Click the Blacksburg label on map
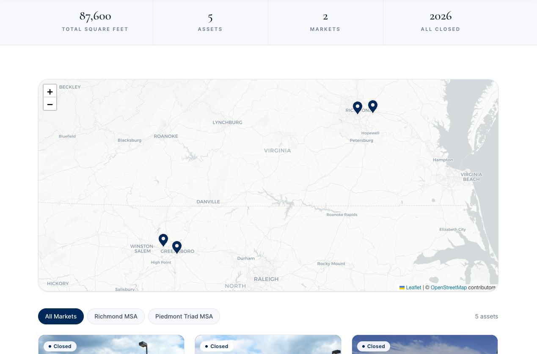The width and height of the screenshot is (537, 354). [x=129, y=140]
